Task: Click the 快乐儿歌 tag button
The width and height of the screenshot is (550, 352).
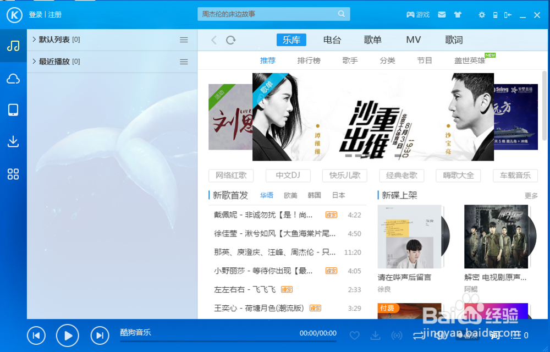Action: 345,175
